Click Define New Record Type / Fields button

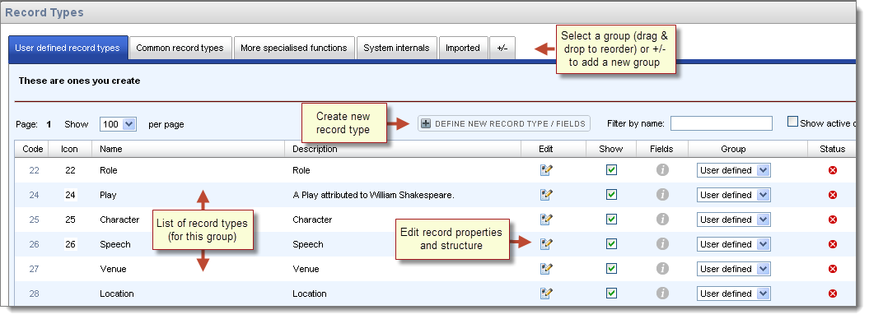[504, 123]
